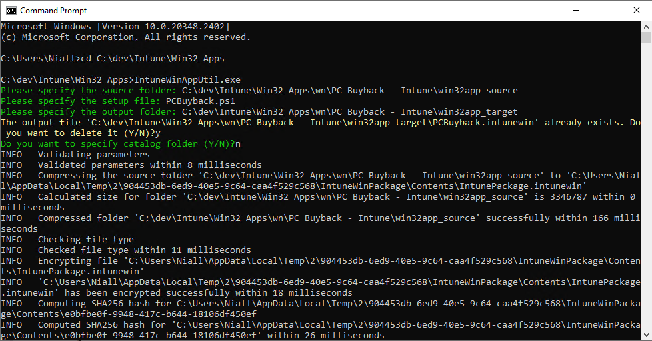The image size is (652, 341).
Task: Click 'Please specify the source folder' prompt
Action: coord(88,91)
